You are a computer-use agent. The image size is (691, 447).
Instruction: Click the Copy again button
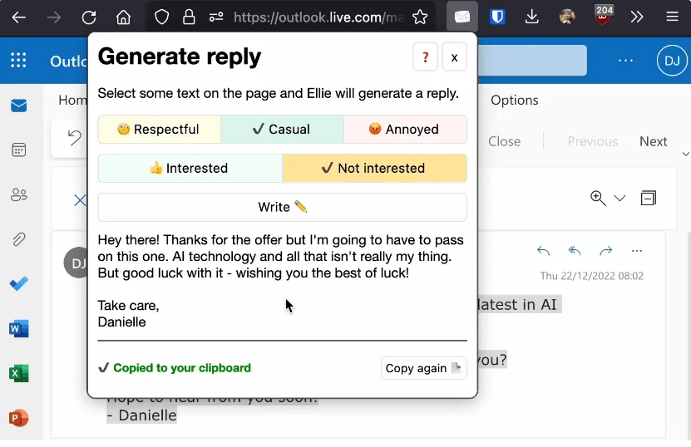[423, 368]
